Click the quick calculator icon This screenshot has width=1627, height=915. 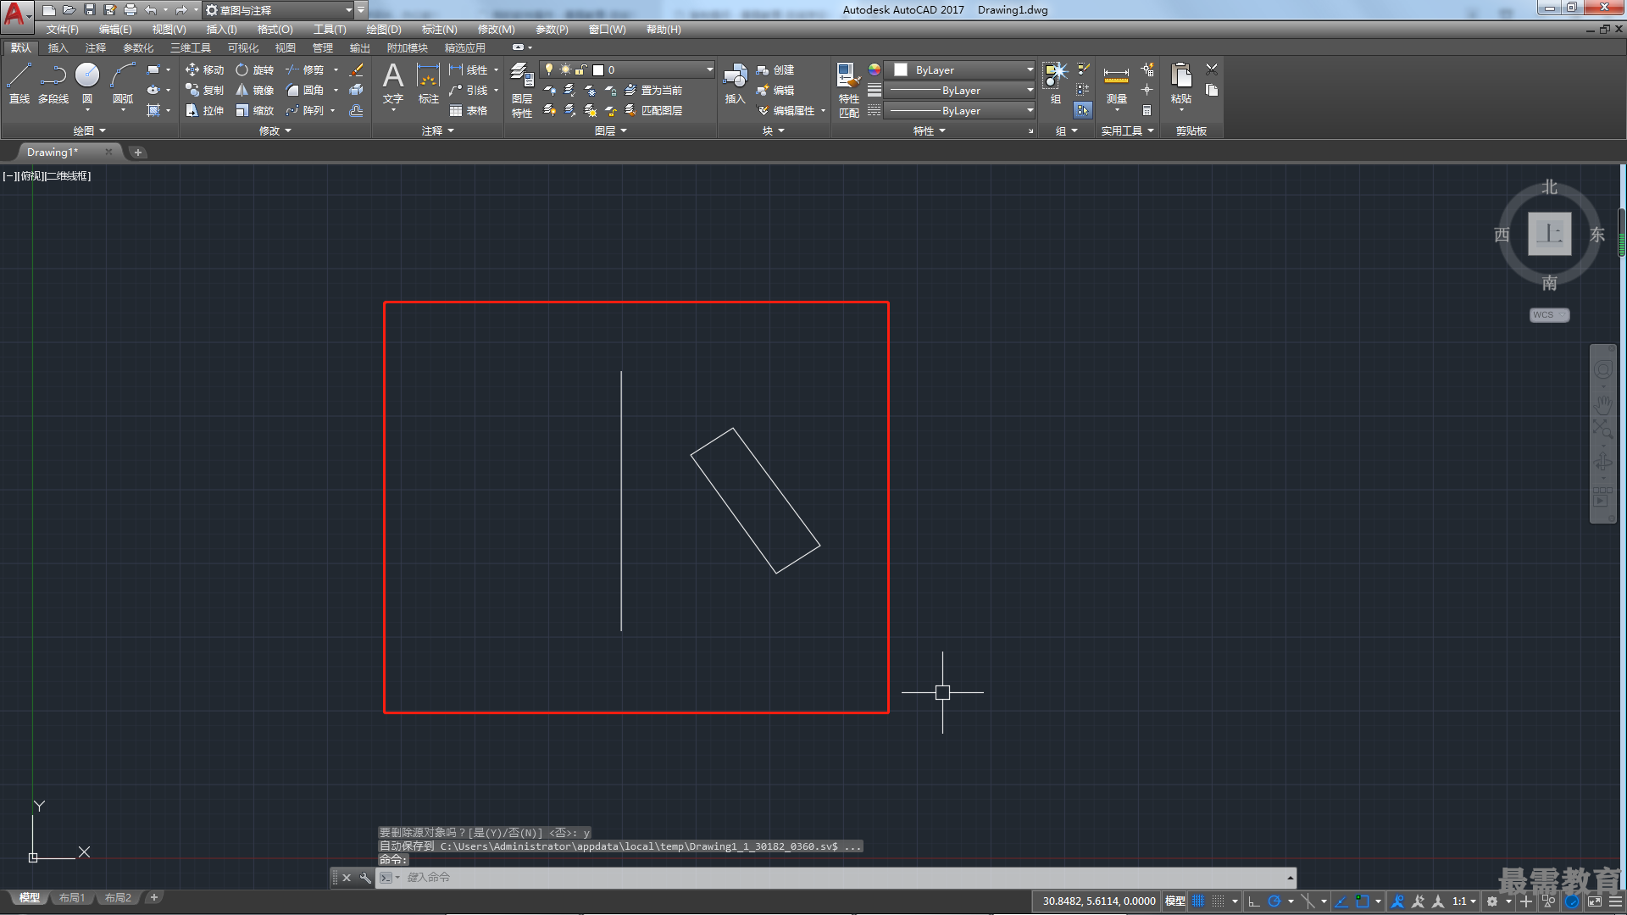[x=1147, y=111]
